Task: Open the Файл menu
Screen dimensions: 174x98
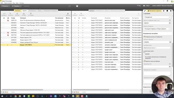Action: [x=2, y=3]
